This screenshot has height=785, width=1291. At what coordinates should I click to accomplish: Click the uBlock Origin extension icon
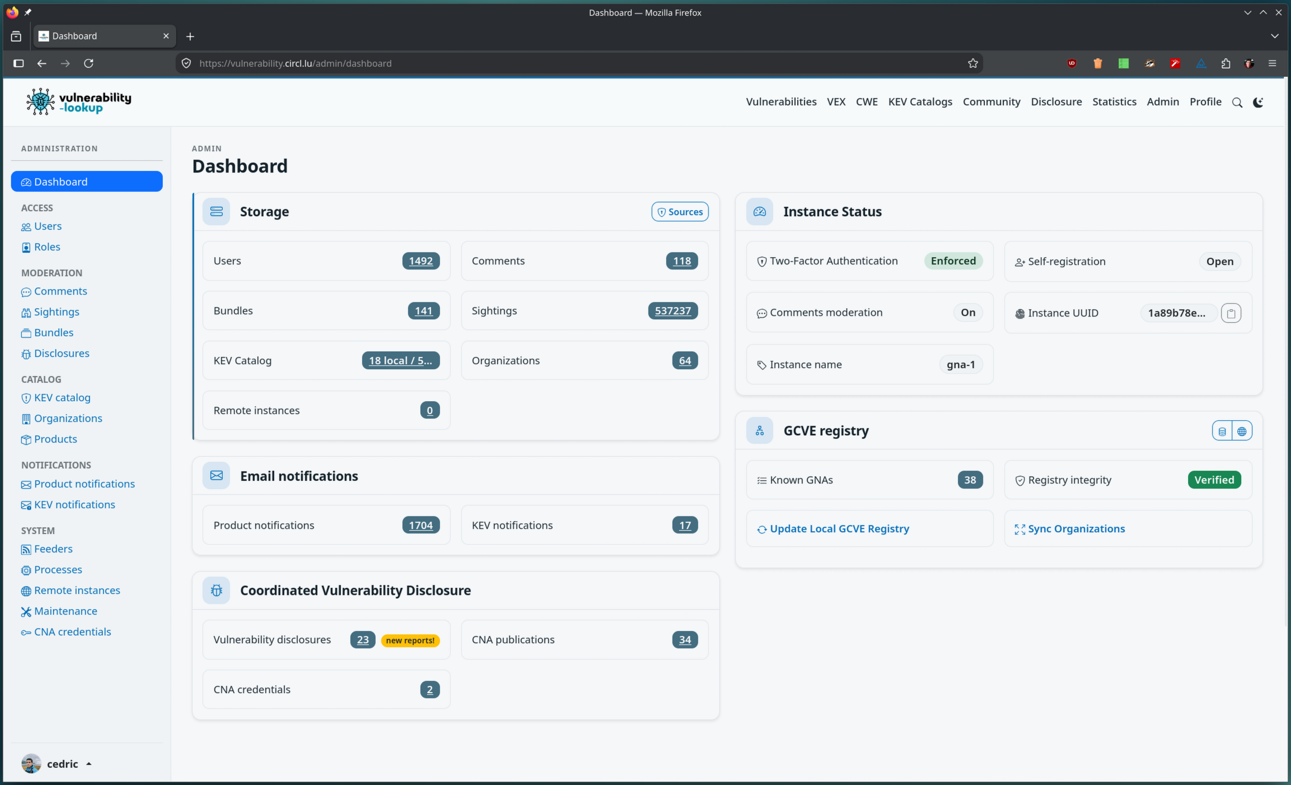click(x=1071, y=63)
